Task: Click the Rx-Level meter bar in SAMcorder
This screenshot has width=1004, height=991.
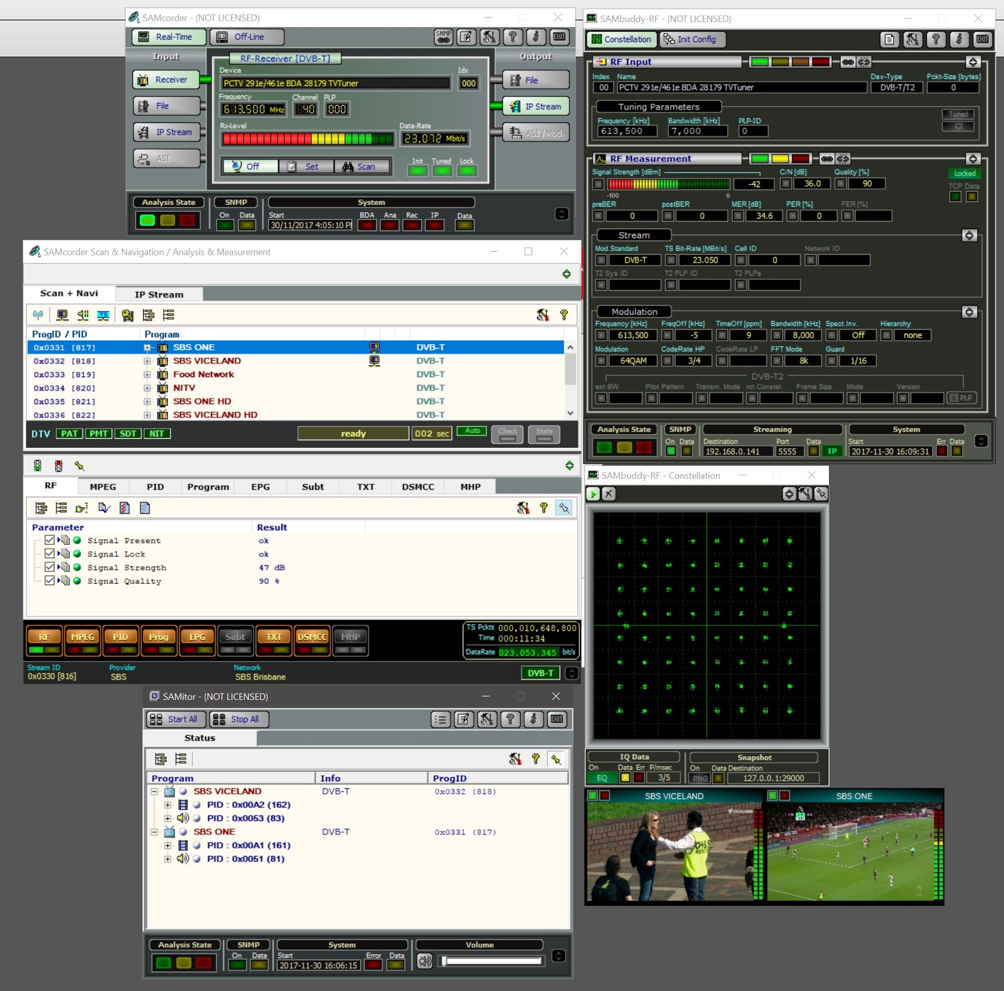Action: click(x=307, y=139)
